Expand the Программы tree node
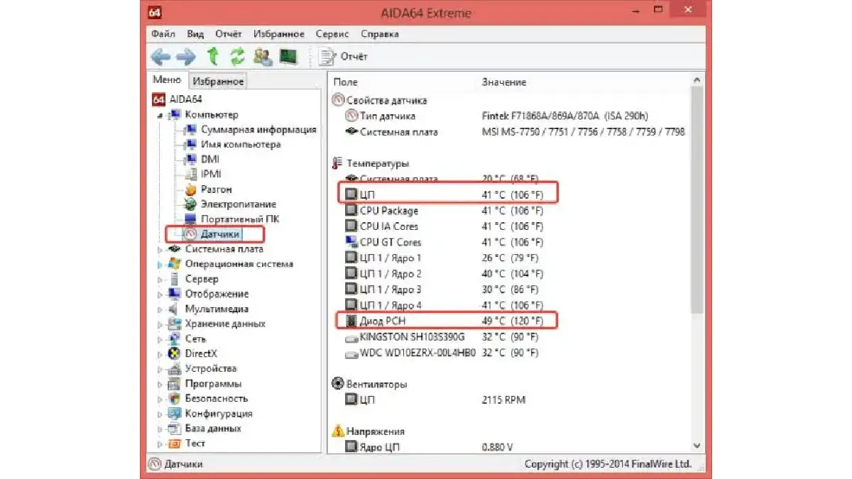 [x=160, y=383]
